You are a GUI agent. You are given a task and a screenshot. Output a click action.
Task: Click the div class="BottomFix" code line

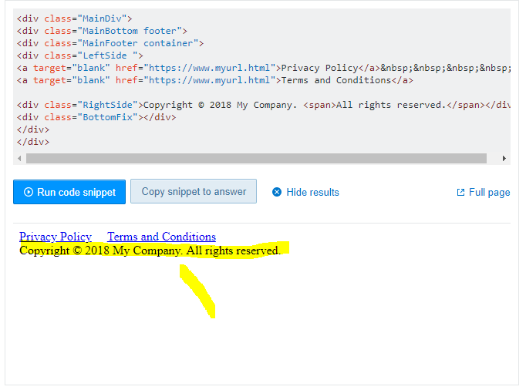pyautogui.click(x=96, y=117)
